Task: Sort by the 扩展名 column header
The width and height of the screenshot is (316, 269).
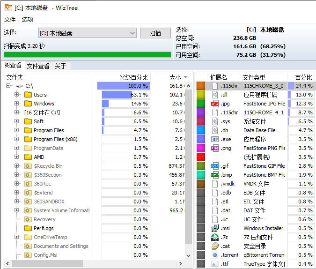Action: [x=223, y=77]
